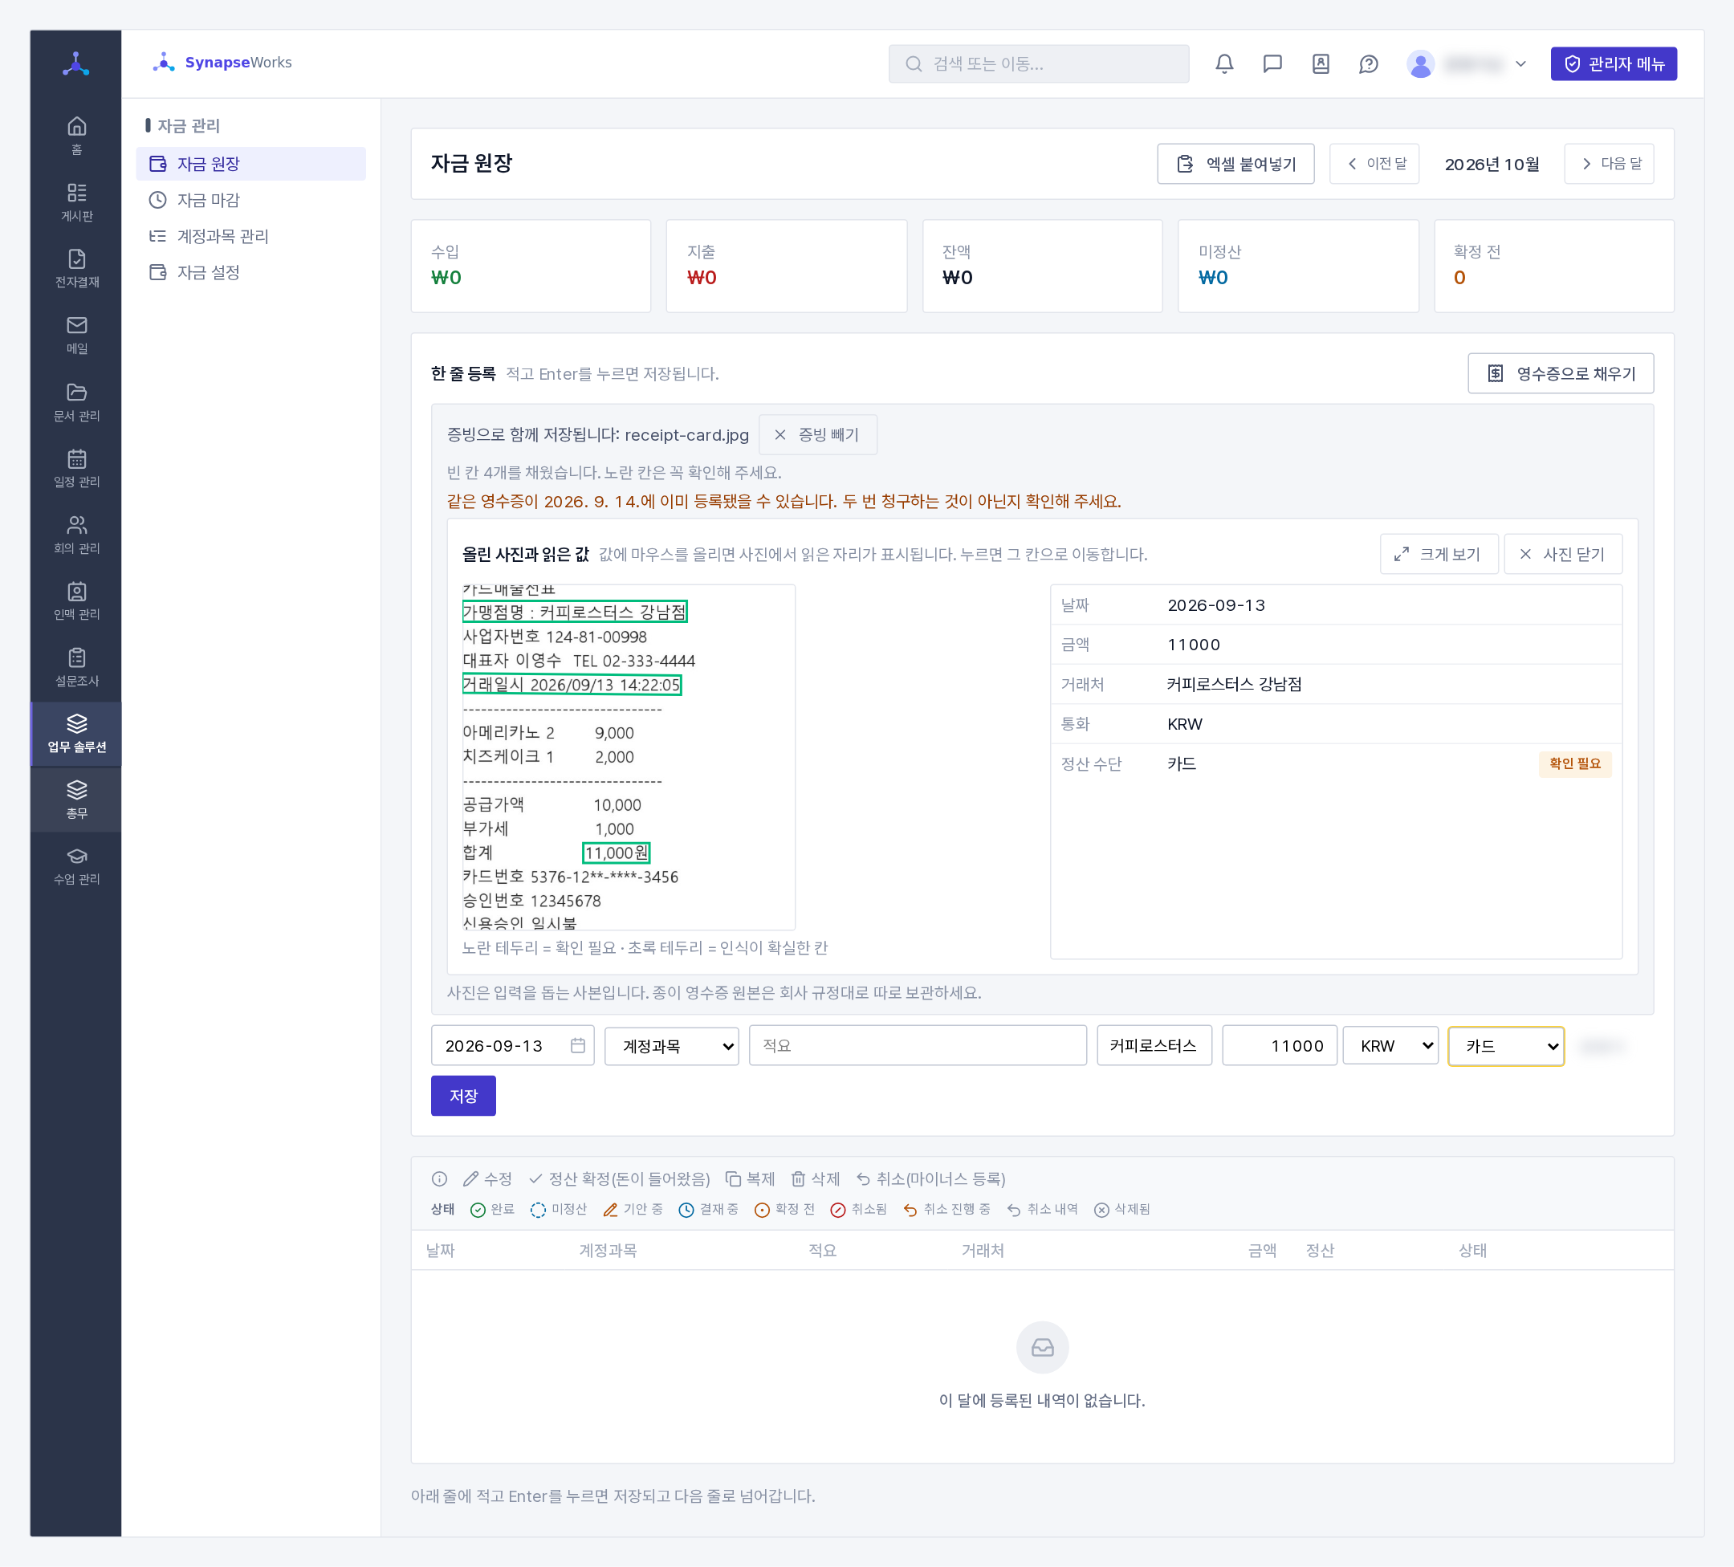Open the help question bubble icon
1734x1567 pixels.
[x=1369, y=63]
